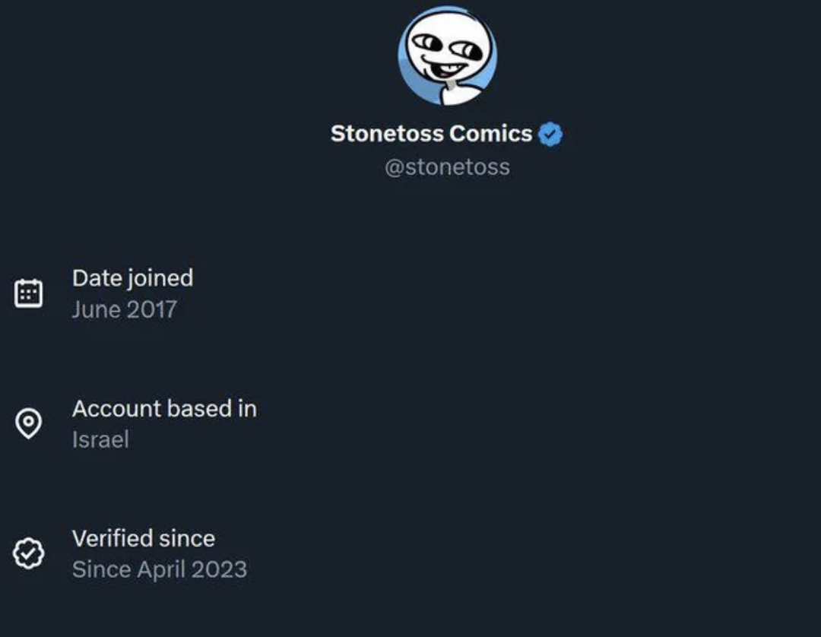
Task: Select the "Since April 2023" text
Action: click(x=160, y=569)
